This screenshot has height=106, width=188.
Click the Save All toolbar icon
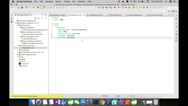(19, 7)
